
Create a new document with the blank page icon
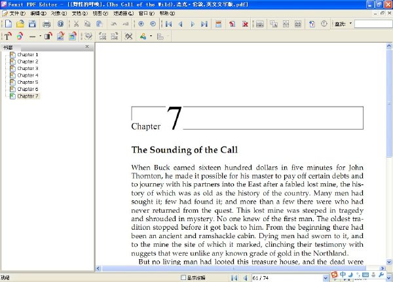click(9, 24)
